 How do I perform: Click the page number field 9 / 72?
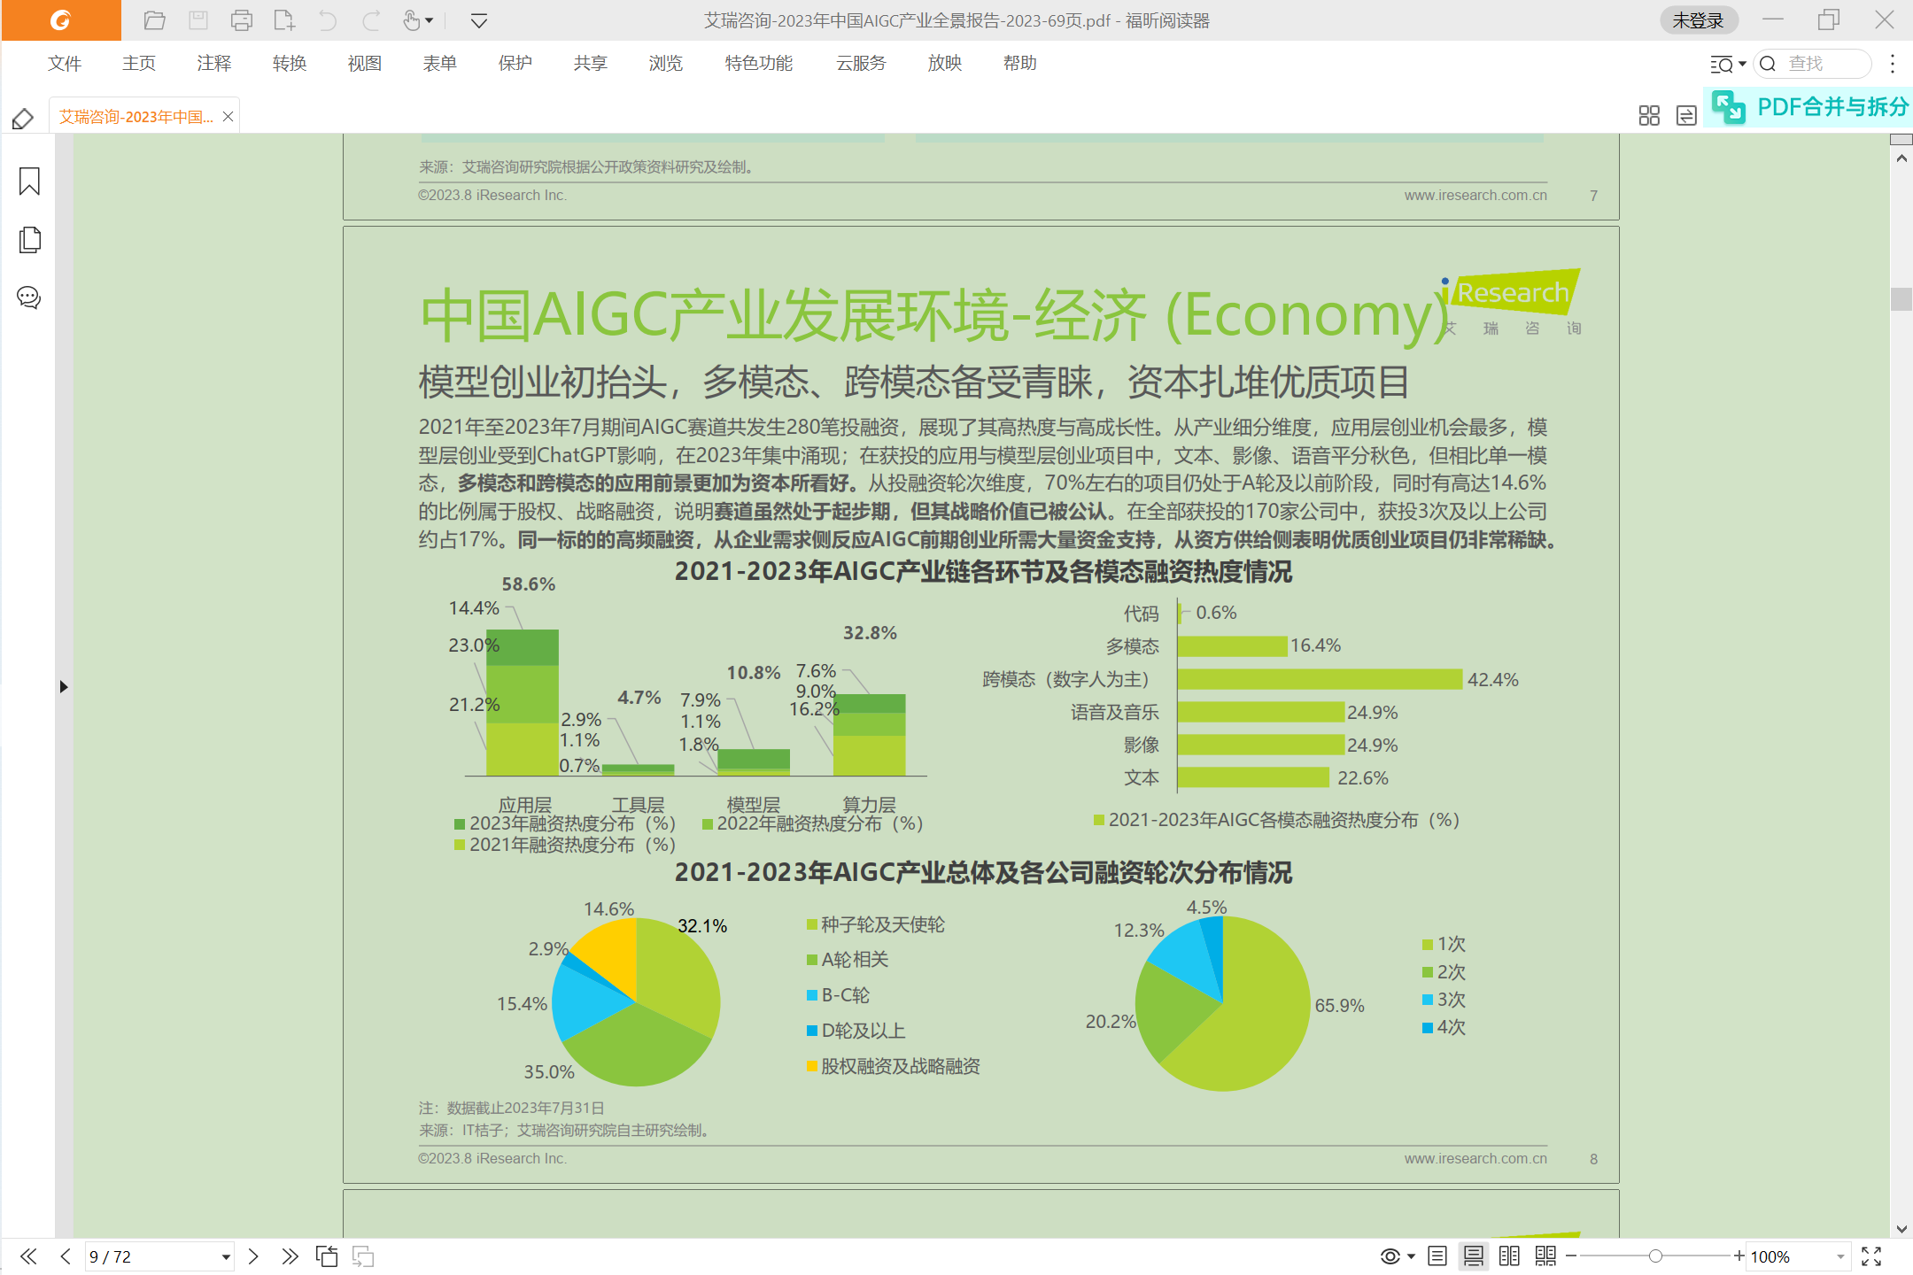151,1256
